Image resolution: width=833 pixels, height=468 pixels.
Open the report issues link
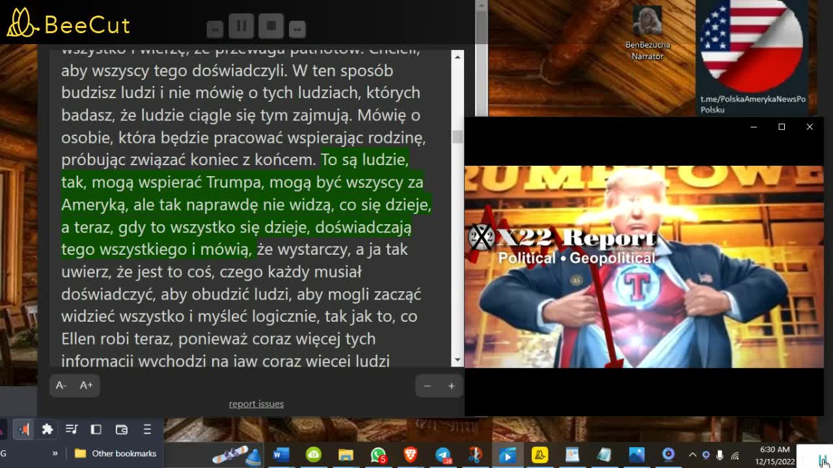click(x=256, y=404)
